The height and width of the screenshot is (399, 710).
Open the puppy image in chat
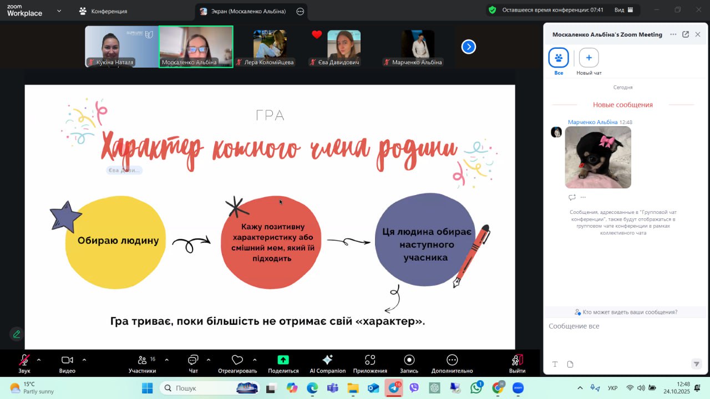pyautogui.click(x=597, y=157)
